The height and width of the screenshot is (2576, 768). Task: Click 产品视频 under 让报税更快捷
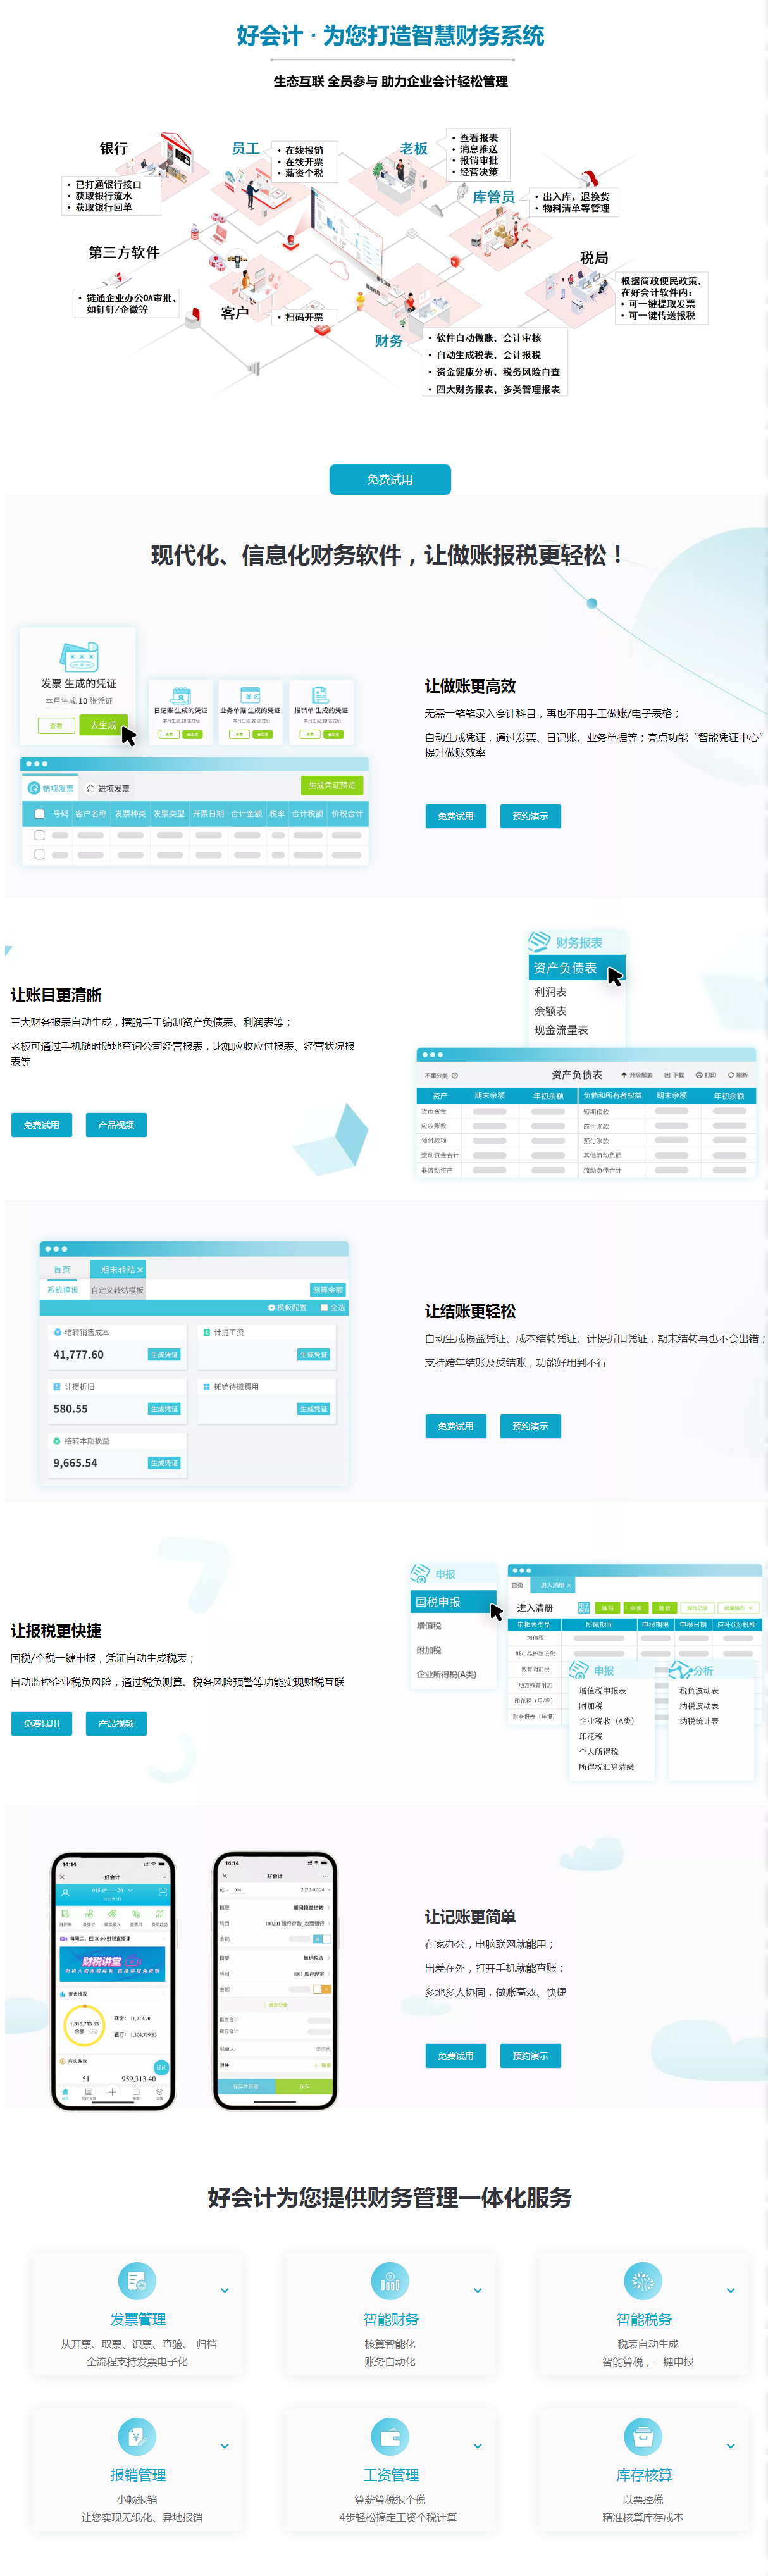(x=116, y=1724)
